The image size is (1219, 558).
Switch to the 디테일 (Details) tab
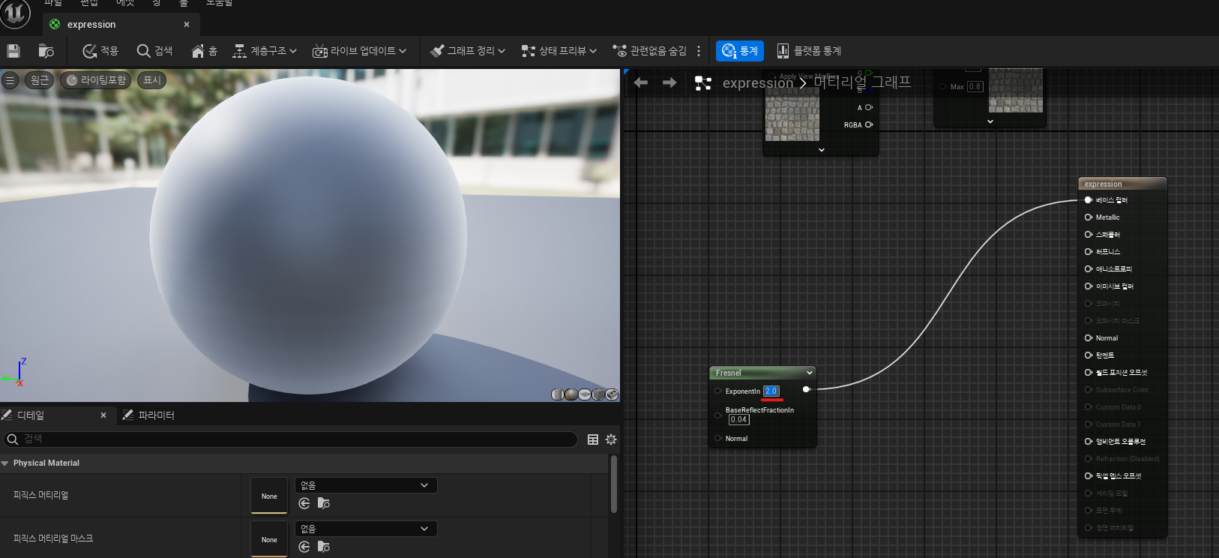click(x=31, y=415)
